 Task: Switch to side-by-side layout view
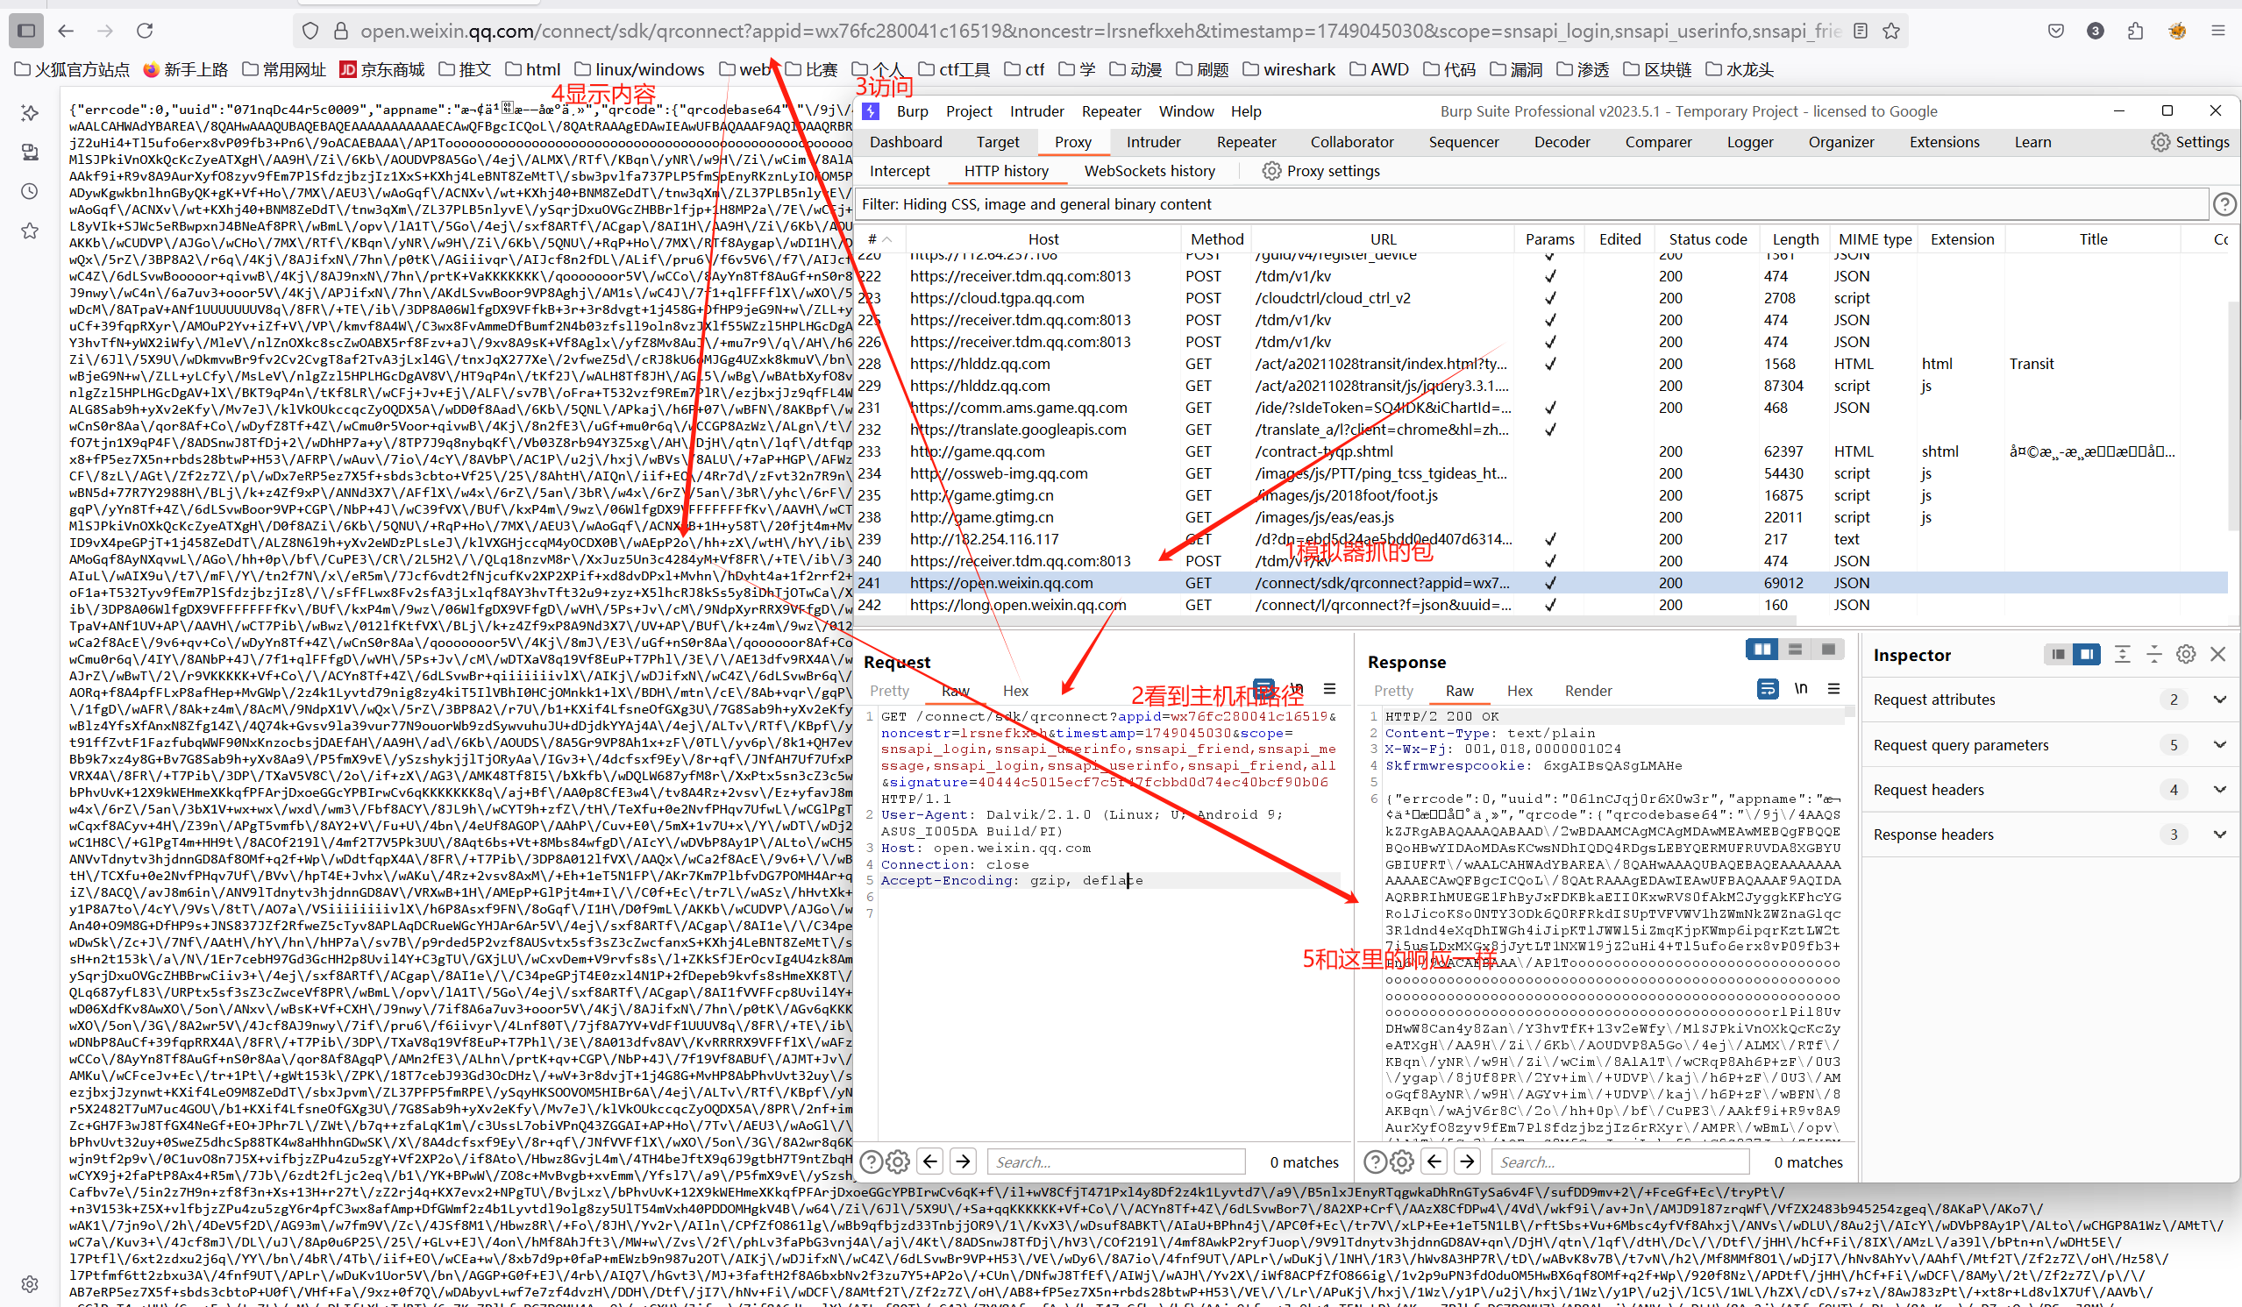coord(1761,650)
